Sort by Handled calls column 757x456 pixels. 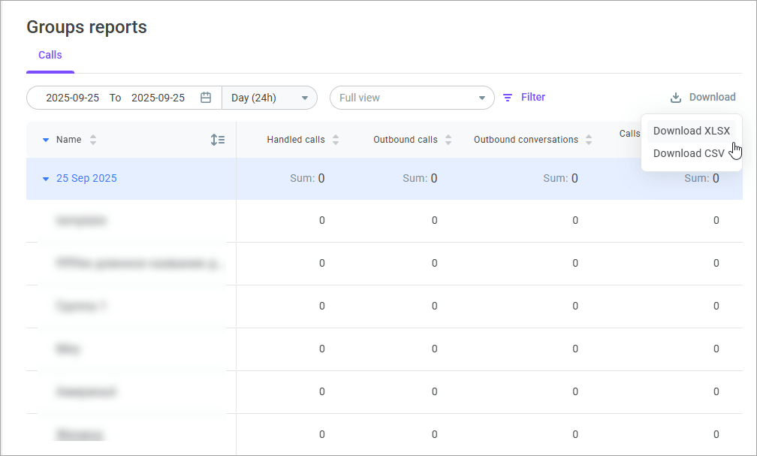click(336, 140)
